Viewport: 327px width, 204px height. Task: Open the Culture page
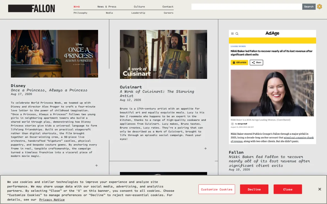coord(139,7)
